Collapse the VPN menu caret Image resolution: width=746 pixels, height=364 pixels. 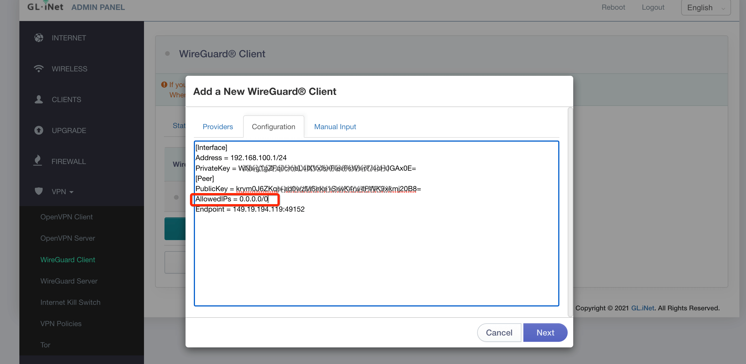(71, 192)
